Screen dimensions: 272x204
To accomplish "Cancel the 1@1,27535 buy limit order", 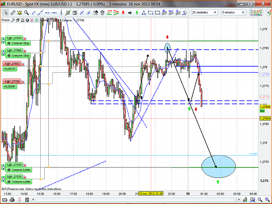I will click(25, 177).
